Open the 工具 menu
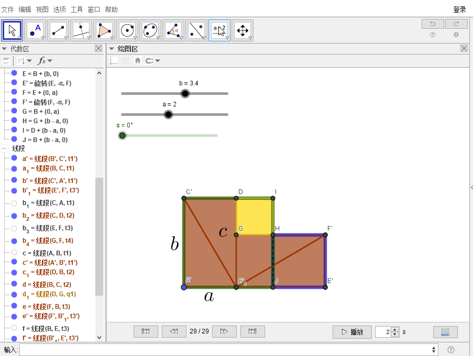This screenshot has height=356, width=473. tap(76, 9)
